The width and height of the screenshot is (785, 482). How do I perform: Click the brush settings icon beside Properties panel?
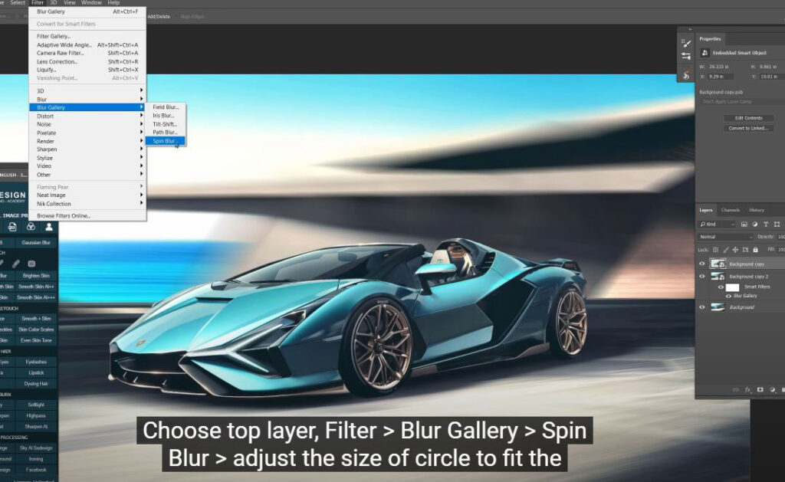tap(687, 44)
